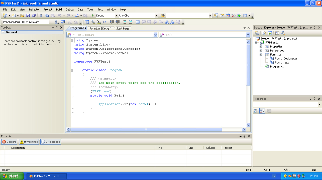Screen dimensions: 322x180
Task: Click the clock showing 5:26 PM
Action: (x=313, y=176)
